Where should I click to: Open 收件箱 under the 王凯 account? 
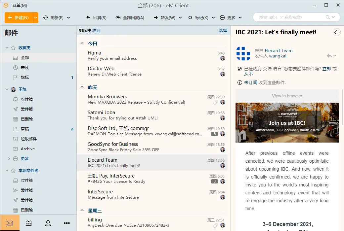38,99
